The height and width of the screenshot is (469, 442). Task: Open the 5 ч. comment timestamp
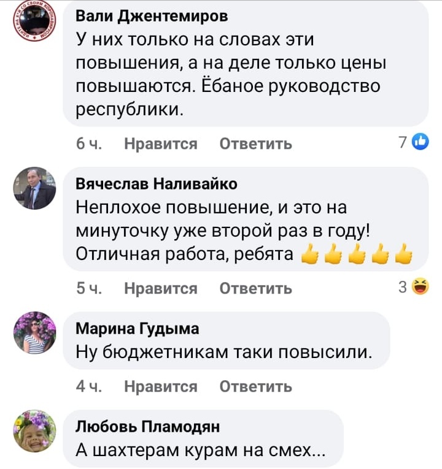pos(89,288)
